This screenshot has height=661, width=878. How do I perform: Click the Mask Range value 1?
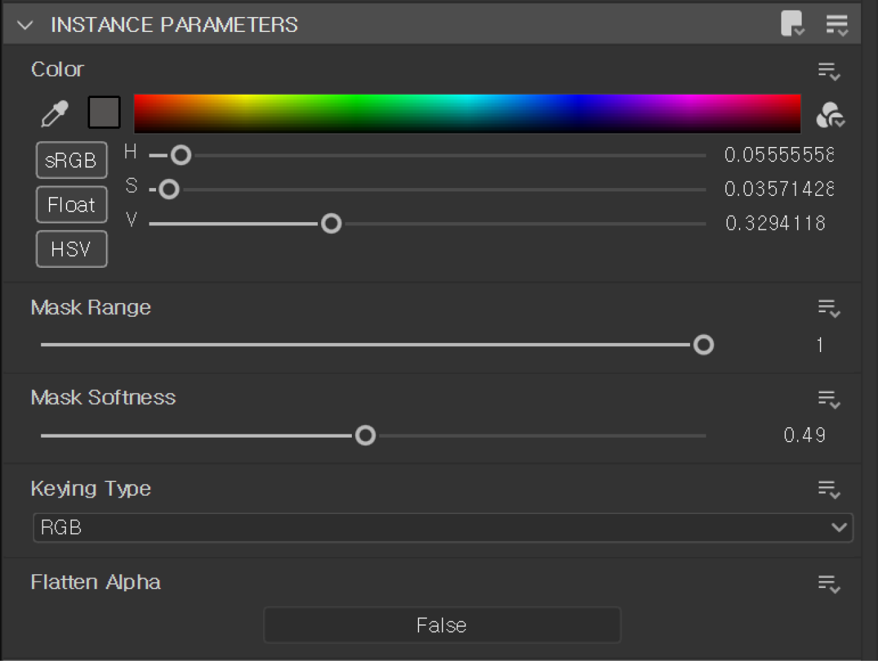pyautogui.click(x=820, y=345)
